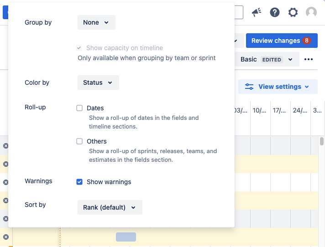Enable the Others roll-up checkbox
The width and height of the screenshot is (325, 247).
[x=79, y=141]
